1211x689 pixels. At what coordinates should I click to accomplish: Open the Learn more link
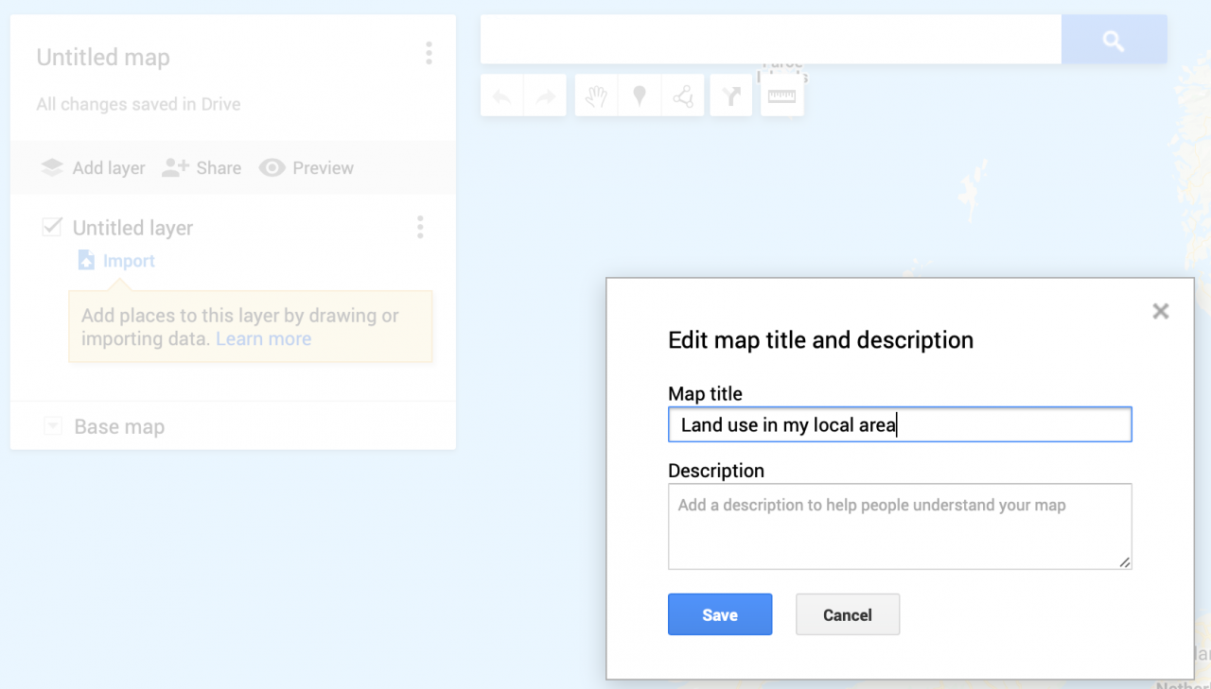pyautogui.click(x=263, y=339)
